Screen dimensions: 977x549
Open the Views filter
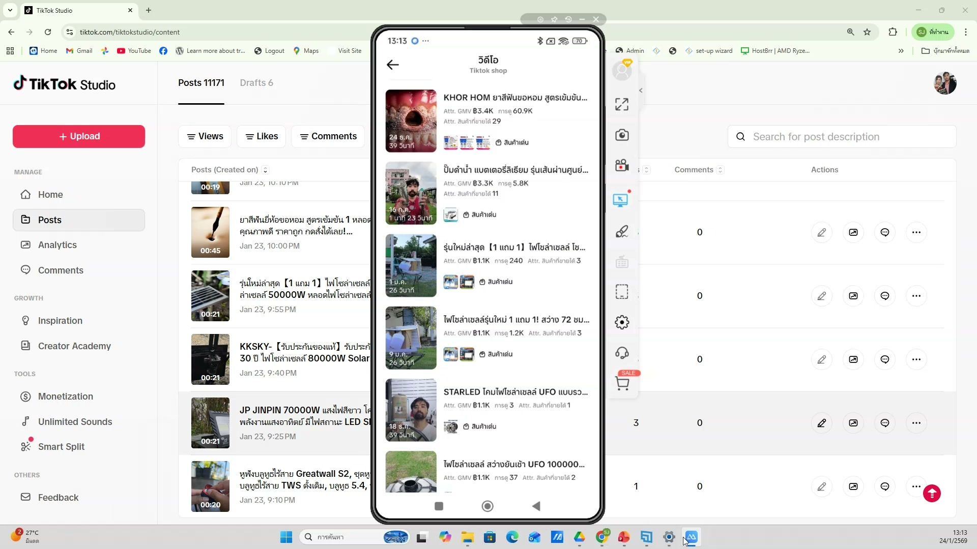coord(205,136)
